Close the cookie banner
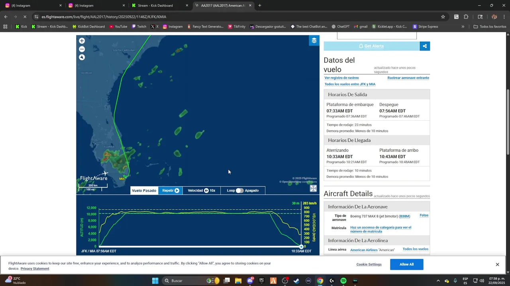This screenshot has width=510, height=286. tap(497, 265)
